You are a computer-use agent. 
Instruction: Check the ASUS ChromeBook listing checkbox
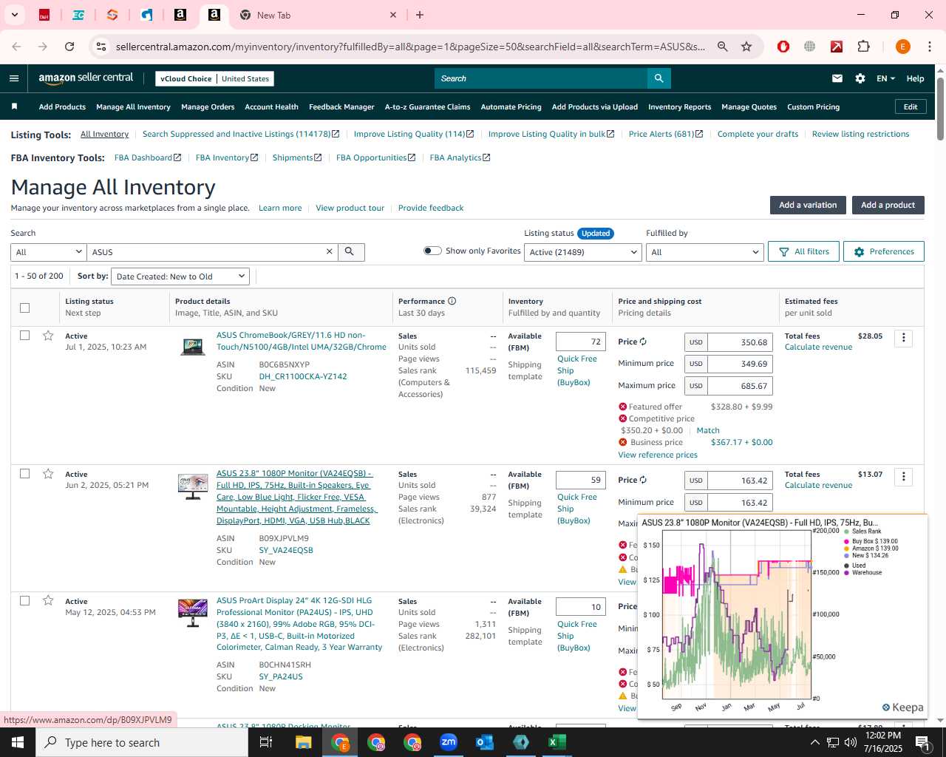click(x=25, y=336)
